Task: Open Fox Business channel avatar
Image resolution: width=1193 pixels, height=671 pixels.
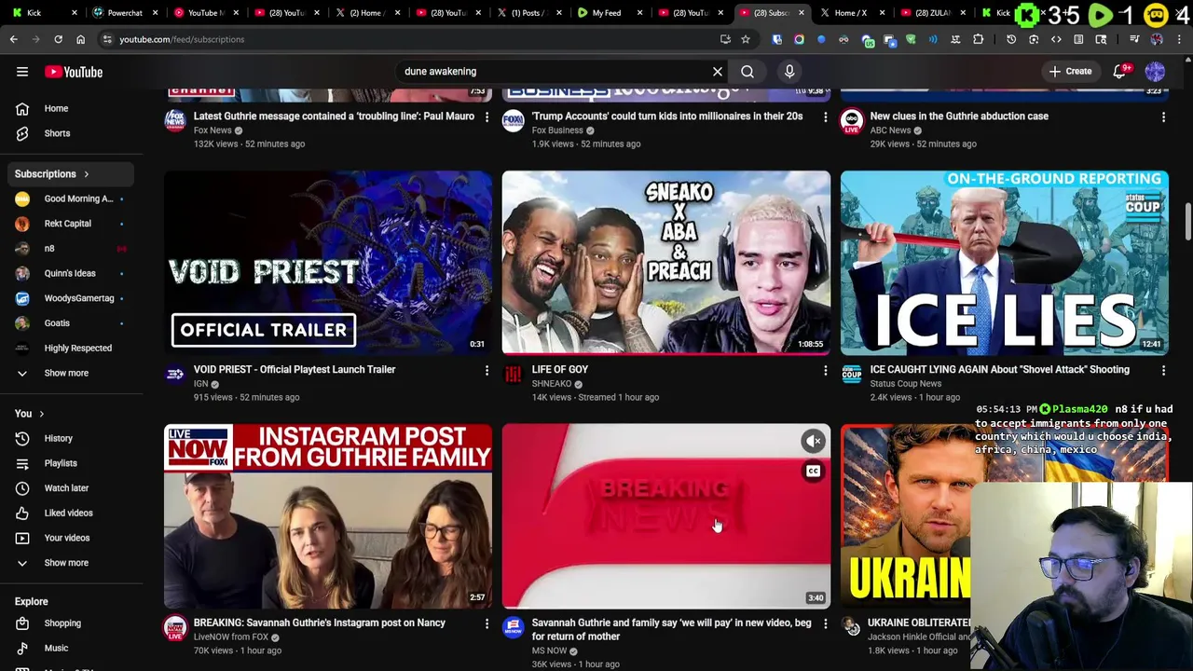Action: 514,121
